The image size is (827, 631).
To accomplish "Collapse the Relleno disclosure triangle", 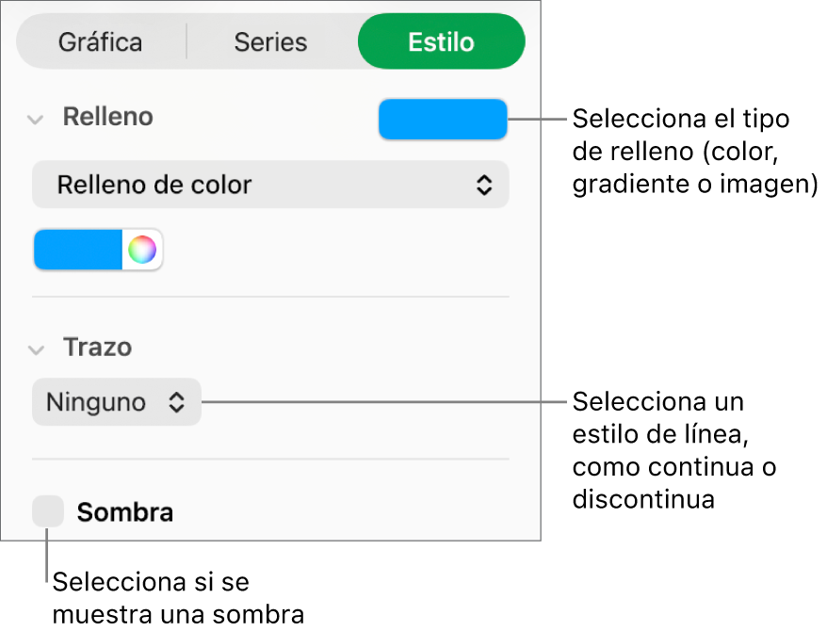I will pos(36,119).
